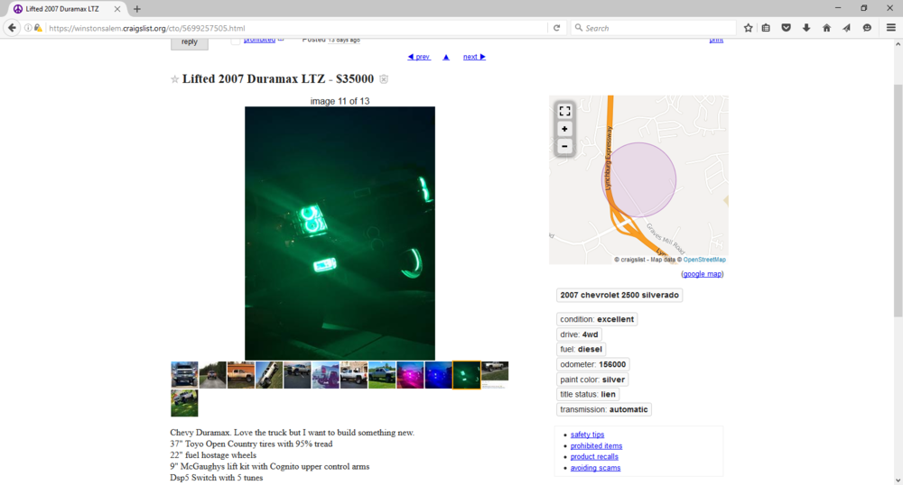This screenshot has width=903, height=485.
Task: Favorite this posting with the star icon
Action: click(174, 79)
